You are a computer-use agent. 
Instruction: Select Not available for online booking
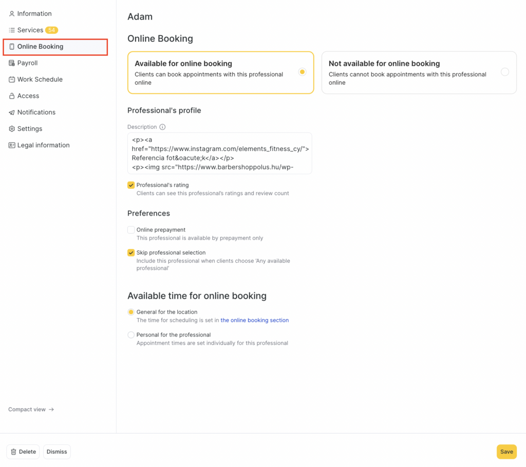pos(419,72)
